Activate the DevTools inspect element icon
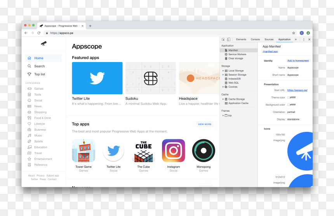 (223, 40)
